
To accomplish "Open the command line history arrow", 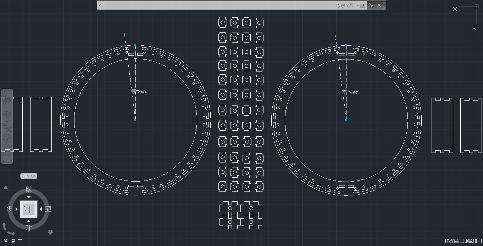I will (x=100, y=5).
